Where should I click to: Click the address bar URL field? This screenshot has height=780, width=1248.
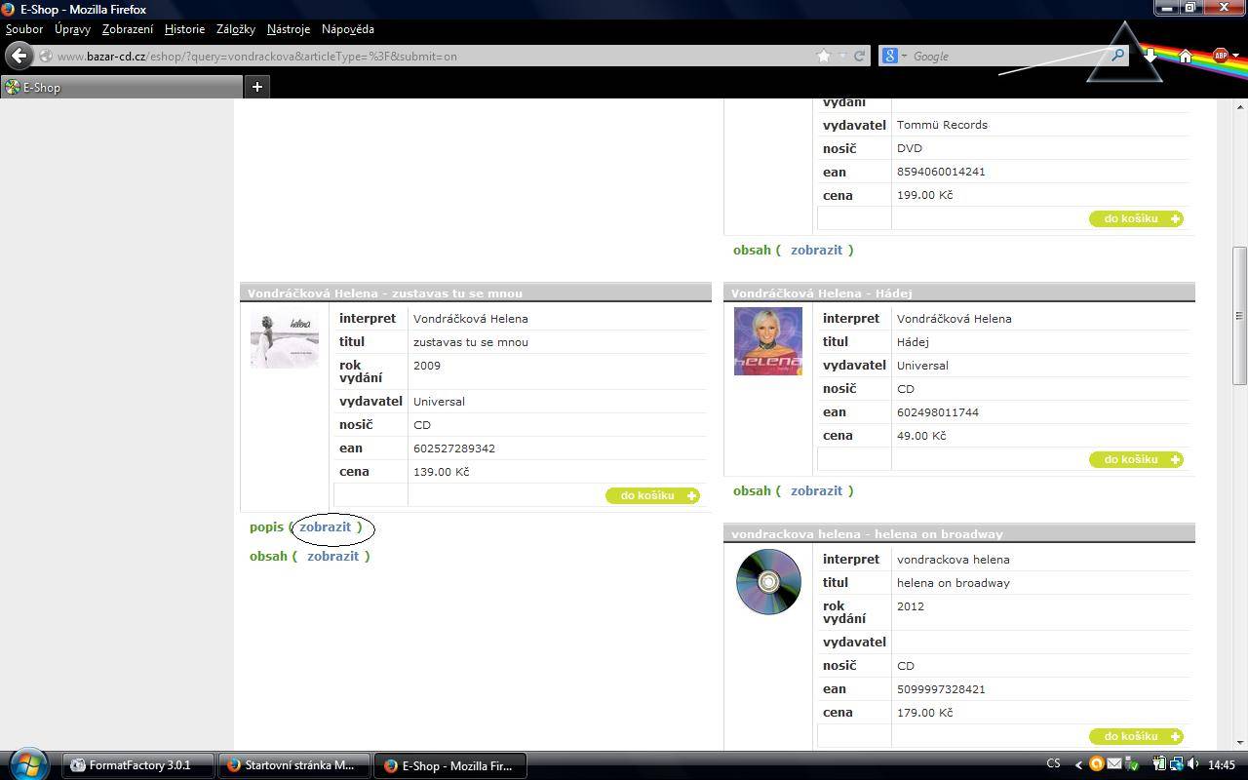click(434, 56)
